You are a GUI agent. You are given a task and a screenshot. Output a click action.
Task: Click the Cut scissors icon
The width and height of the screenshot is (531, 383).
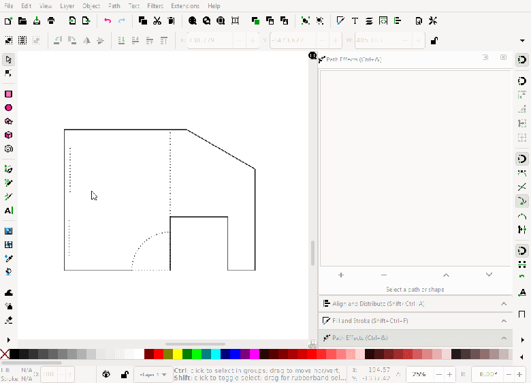(157, 21)
